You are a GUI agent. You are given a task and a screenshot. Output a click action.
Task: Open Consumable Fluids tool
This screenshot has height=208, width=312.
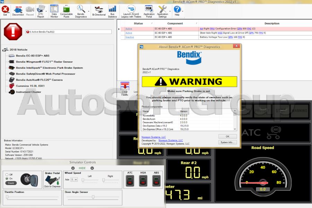67,9
